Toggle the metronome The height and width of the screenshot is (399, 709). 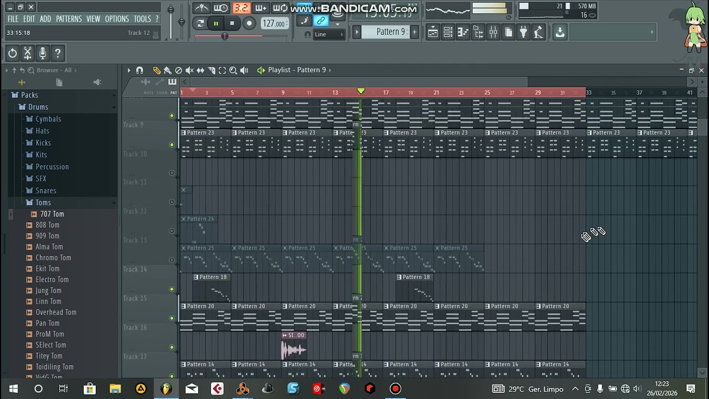(x=201, y=8)
